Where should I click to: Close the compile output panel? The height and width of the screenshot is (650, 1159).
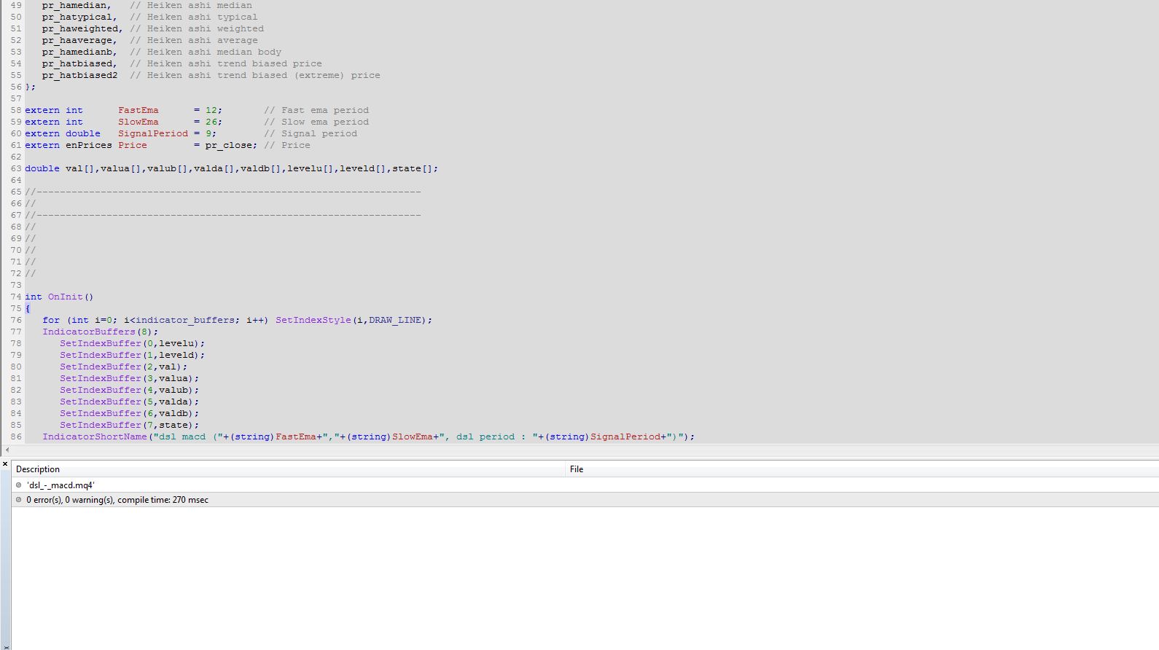[x=5, y=464]
